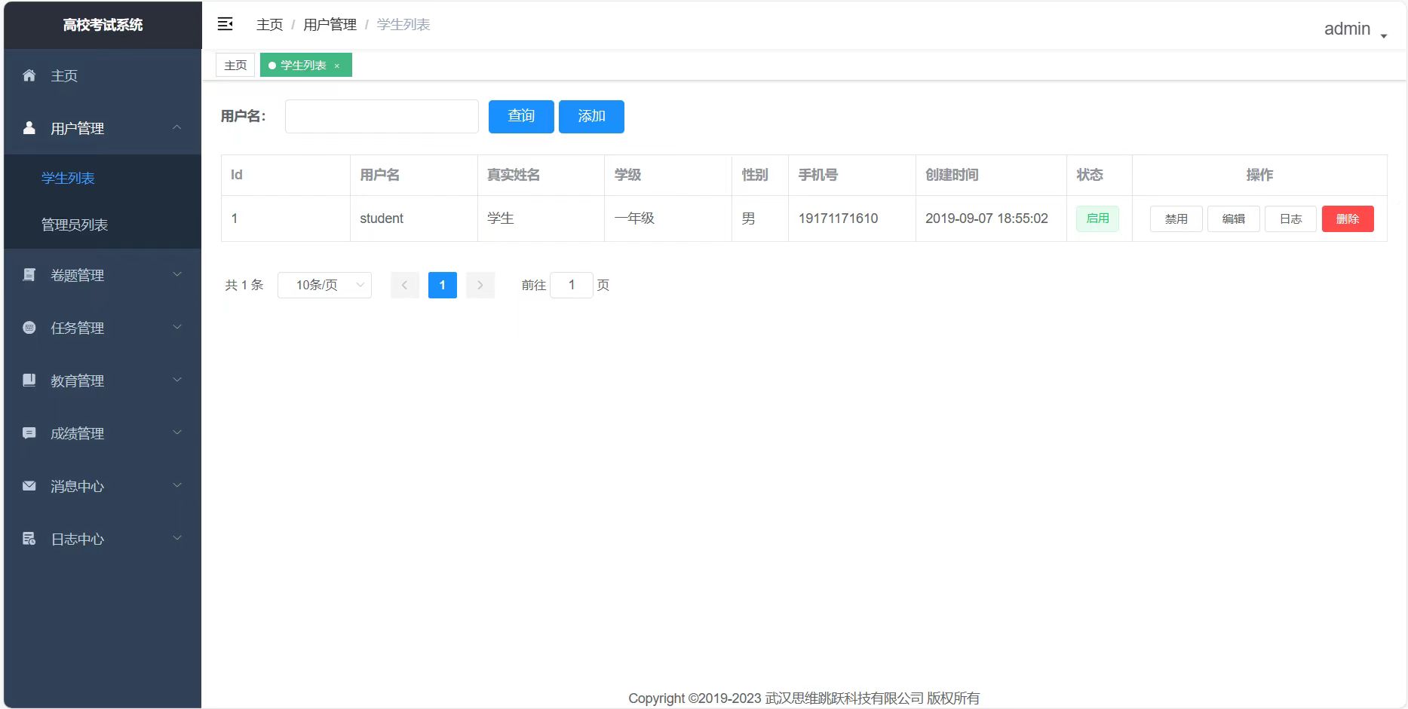Click the red 删除 button

[x=1348, y=219]
